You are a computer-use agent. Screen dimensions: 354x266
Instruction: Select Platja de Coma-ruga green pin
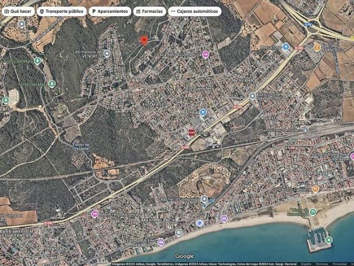tap(313, 212)
